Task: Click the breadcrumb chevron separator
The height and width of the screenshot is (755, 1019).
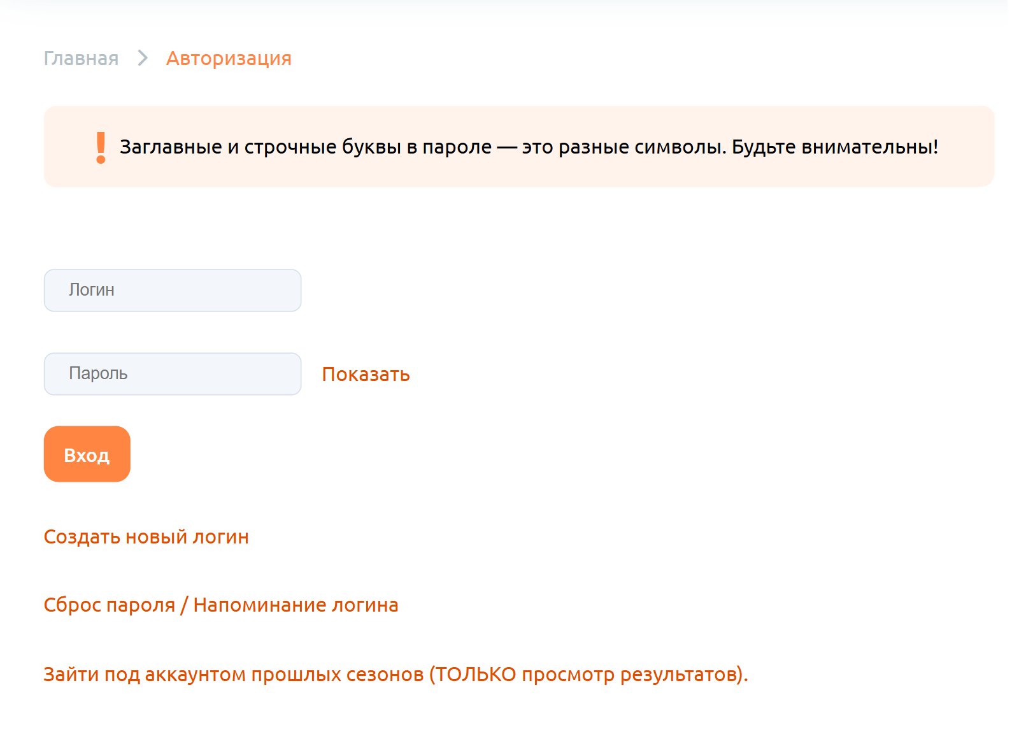Action: [142, 59]
